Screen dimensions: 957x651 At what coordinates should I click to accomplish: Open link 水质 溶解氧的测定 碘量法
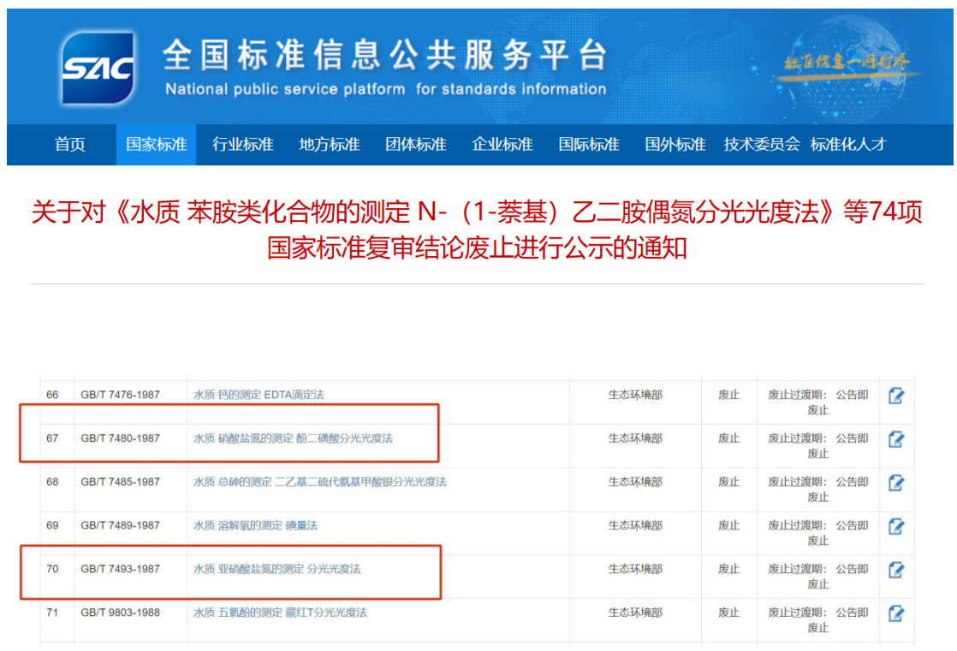[255, 525]
